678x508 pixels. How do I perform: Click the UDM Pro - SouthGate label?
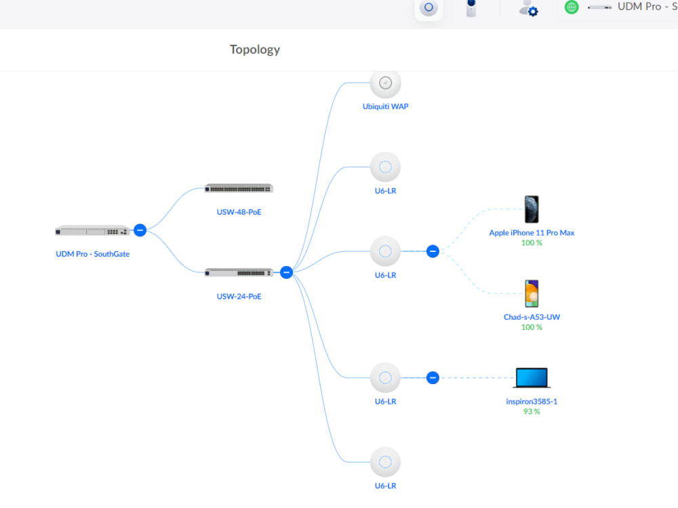92,254
